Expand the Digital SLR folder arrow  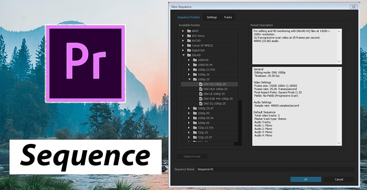coord(183,50)
